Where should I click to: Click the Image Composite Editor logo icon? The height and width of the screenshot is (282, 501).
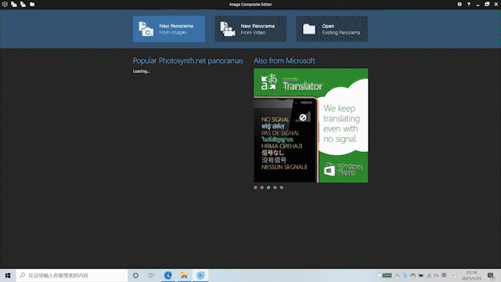(x=5, y=4)
